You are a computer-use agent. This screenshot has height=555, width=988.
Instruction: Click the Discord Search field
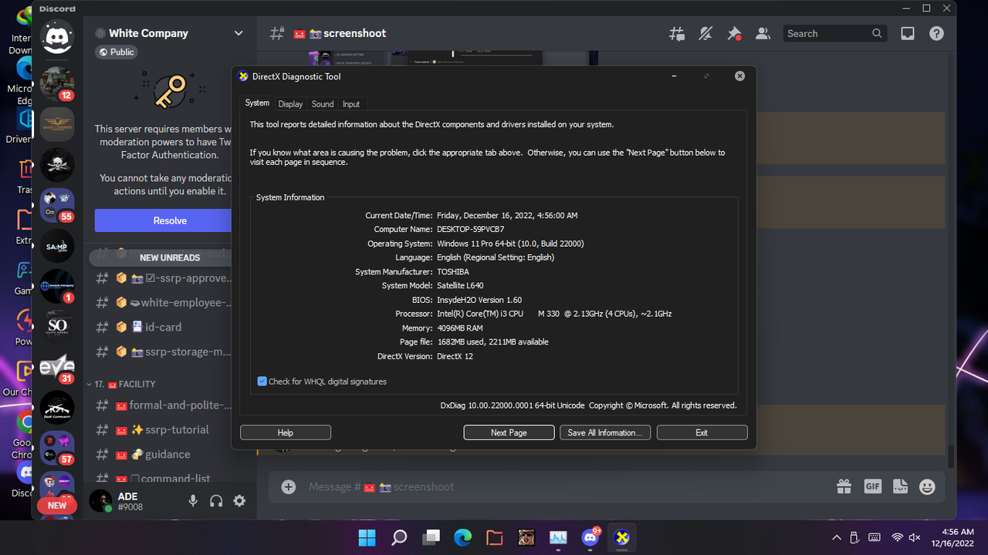pos(835,34)
